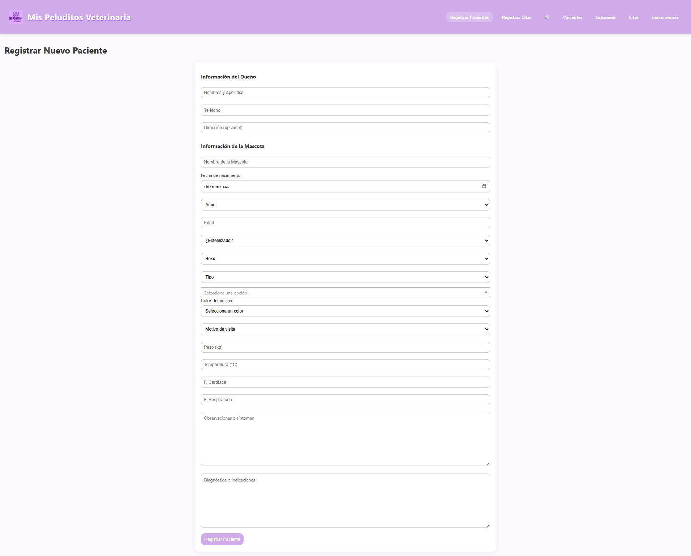This screenshot has height=556, width=691.
Task: Open the Citas nav item
Action: [x=634, y=17]
